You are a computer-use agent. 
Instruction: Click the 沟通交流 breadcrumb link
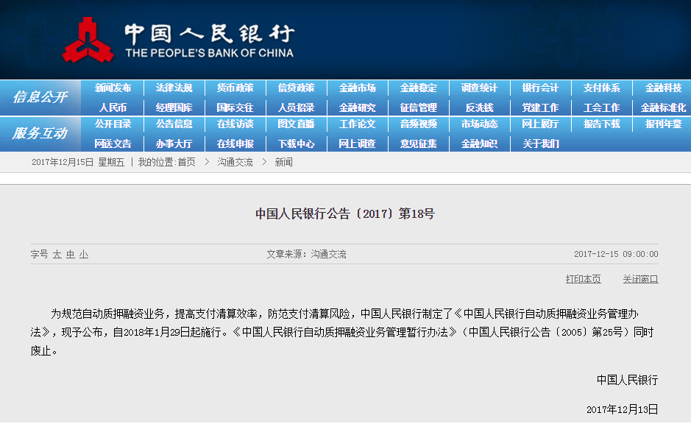pyautogui.click(x=234, y=162)
